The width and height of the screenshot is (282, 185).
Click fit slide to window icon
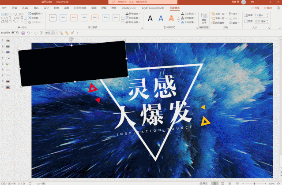(x=278, y=183)
